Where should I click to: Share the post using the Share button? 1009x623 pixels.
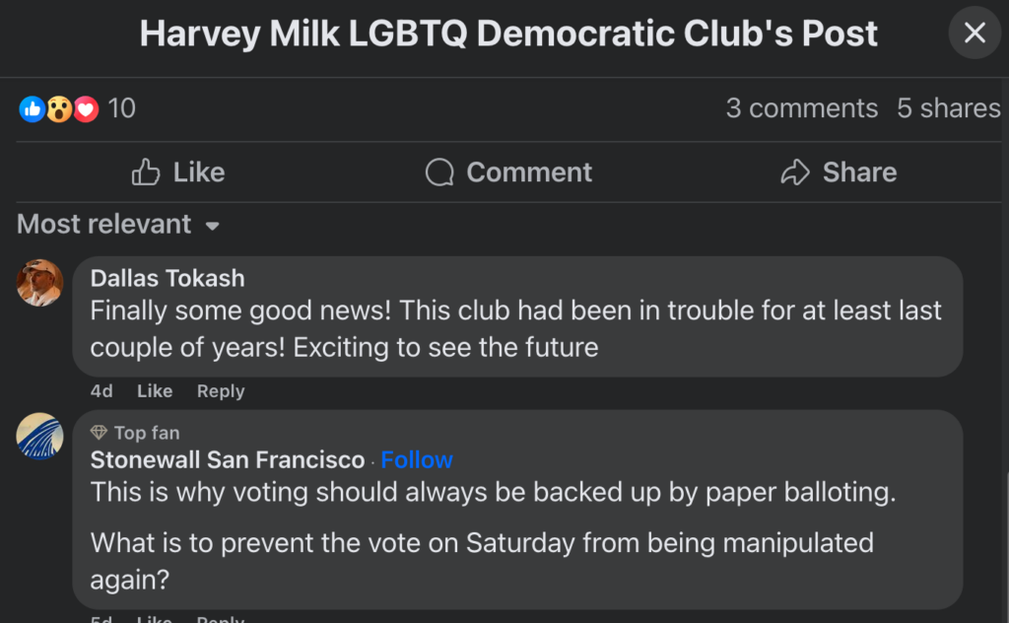(x=839, y=172)
